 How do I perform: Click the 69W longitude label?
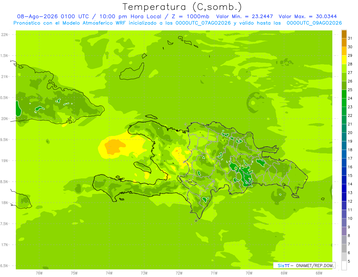click(284, 273)
